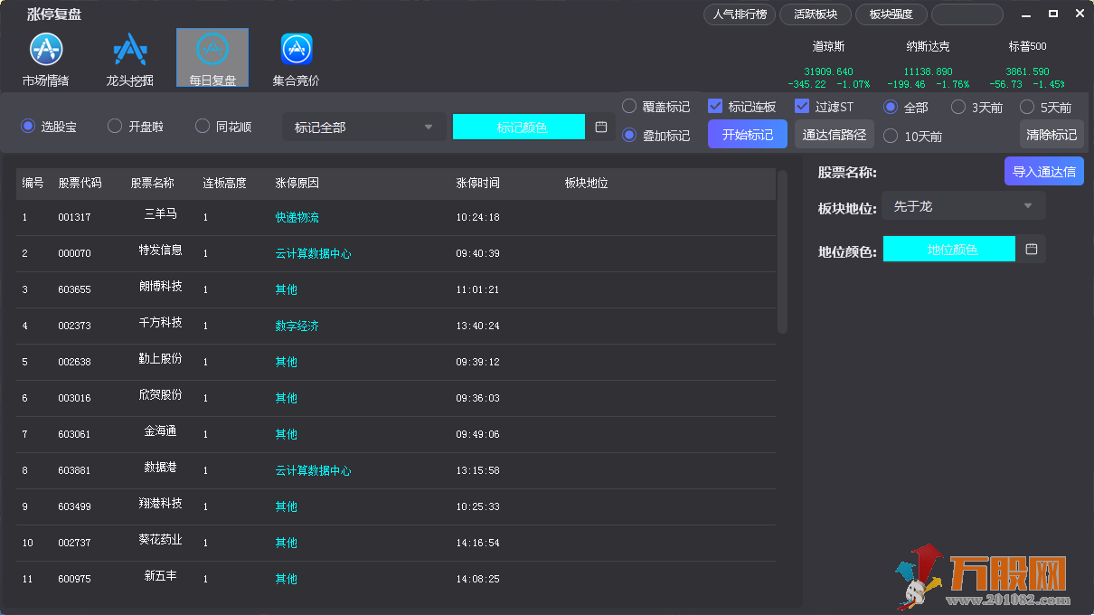Screen dimensions: 1094x615
Task: Select the 10天前 radio option
Action: coord(913,136)
